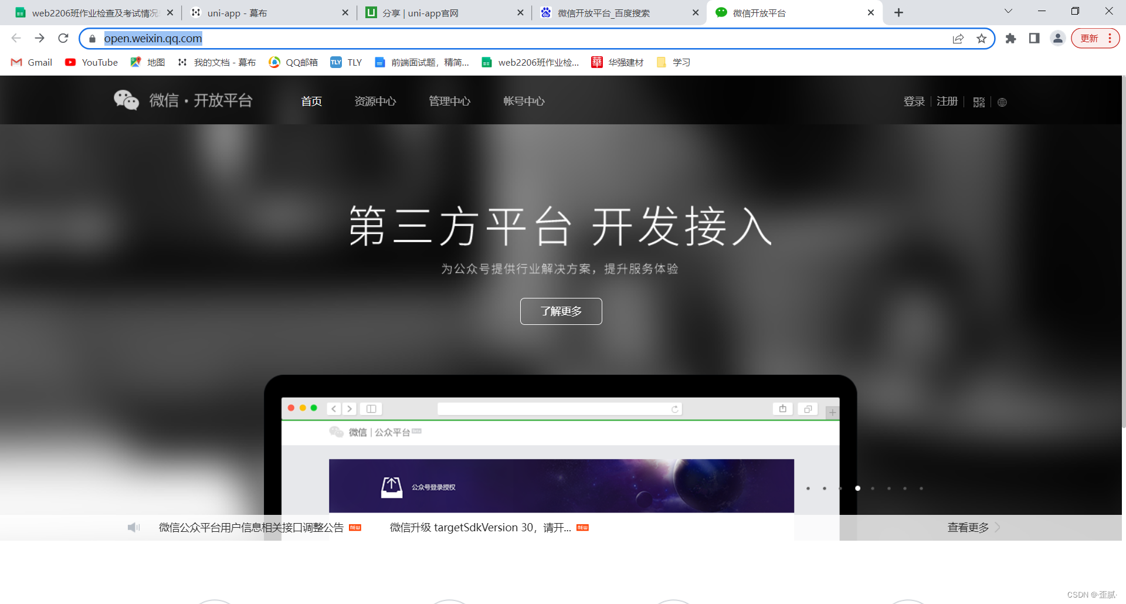1126x604 pixels.
Task: Click the 微信·开放平台 logo
Action: [184, 100]
